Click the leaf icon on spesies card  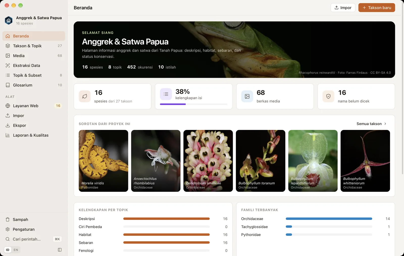(85, 96)
